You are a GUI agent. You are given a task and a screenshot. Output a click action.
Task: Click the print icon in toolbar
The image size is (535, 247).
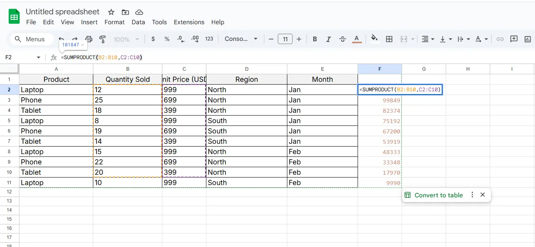(89, 39)
